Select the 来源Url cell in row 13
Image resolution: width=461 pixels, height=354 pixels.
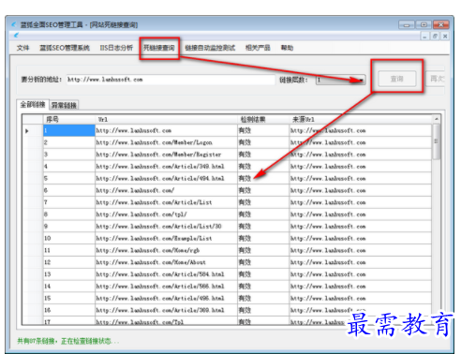361,274
